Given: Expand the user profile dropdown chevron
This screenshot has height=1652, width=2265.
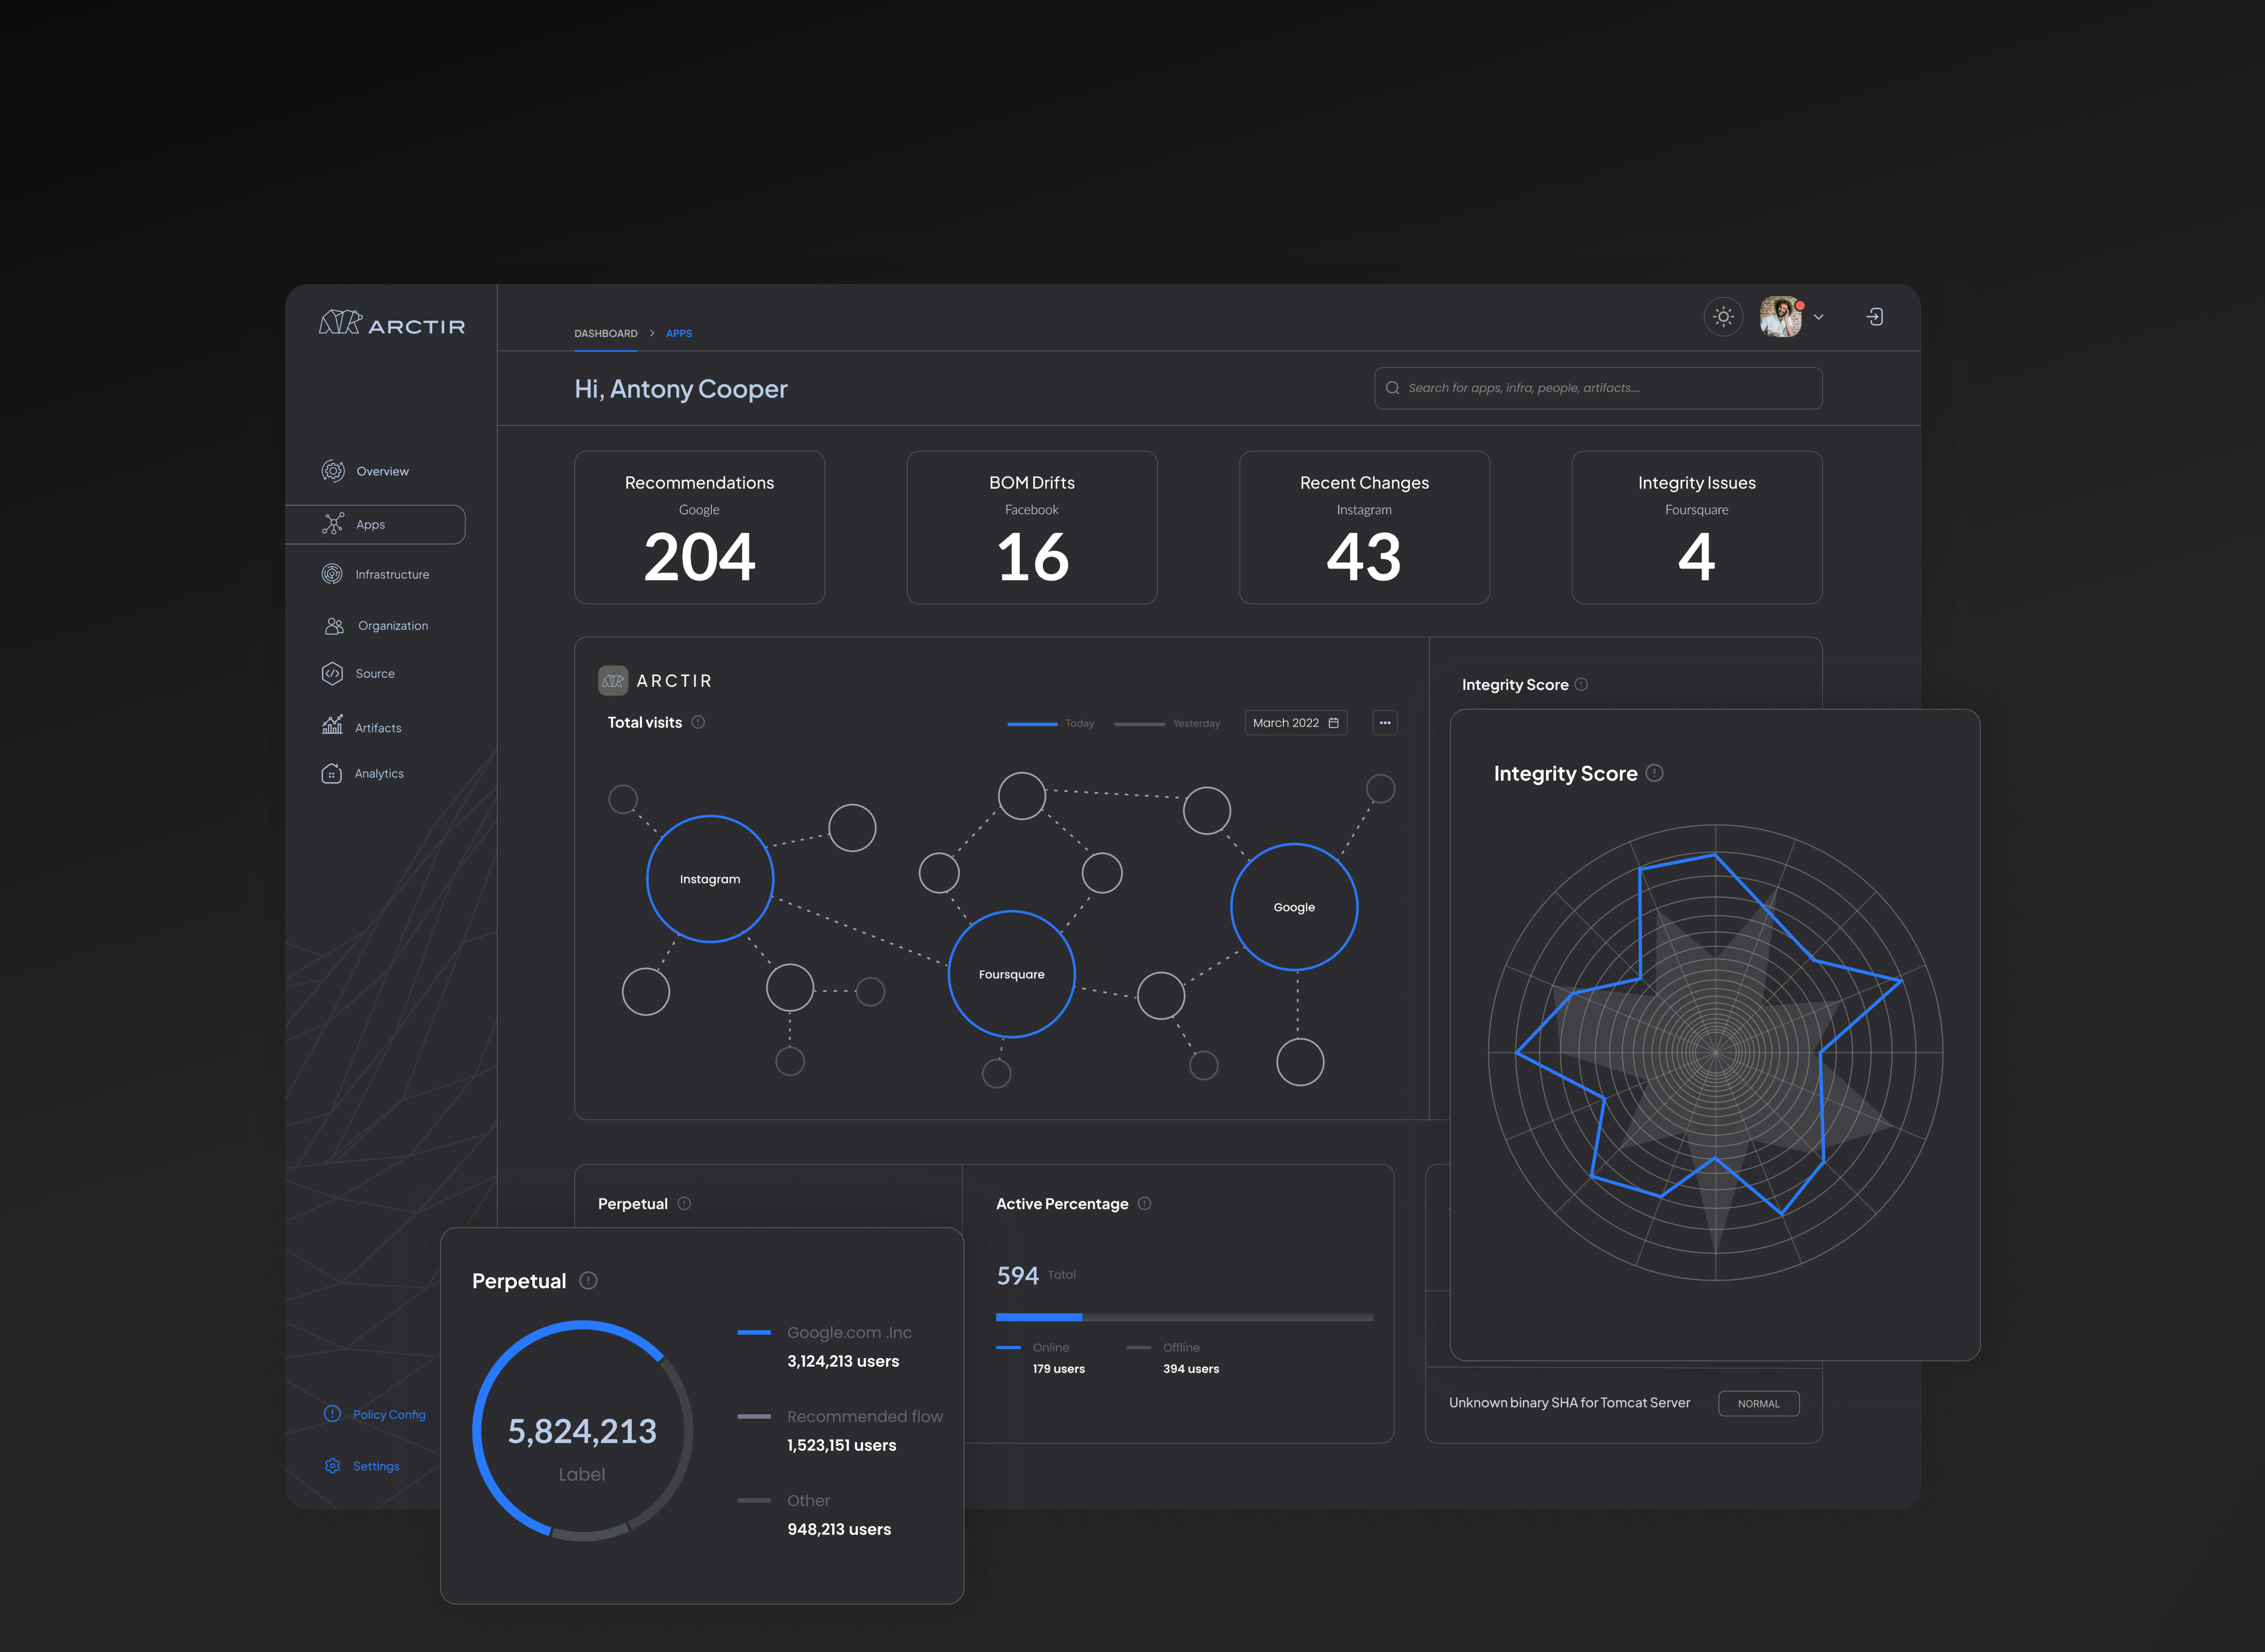Looking at the screenshot, I should click(x=1818, y=317).
